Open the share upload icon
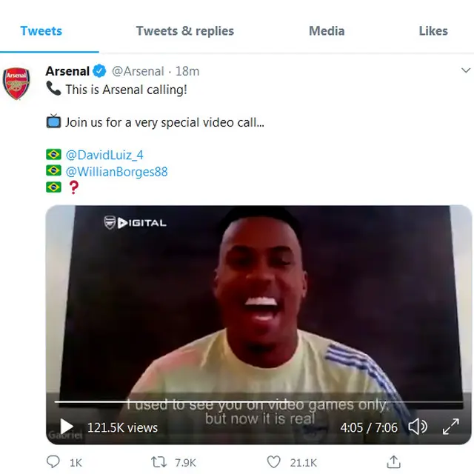 point(393,461)
